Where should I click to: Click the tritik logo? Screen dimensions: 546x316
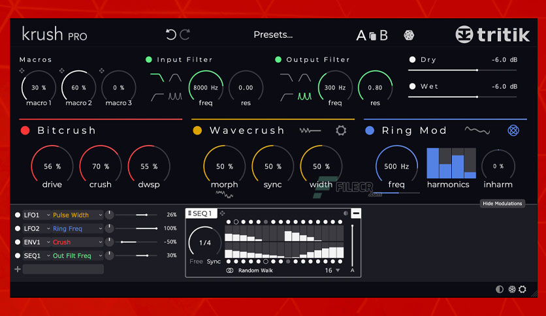point(492,35)
